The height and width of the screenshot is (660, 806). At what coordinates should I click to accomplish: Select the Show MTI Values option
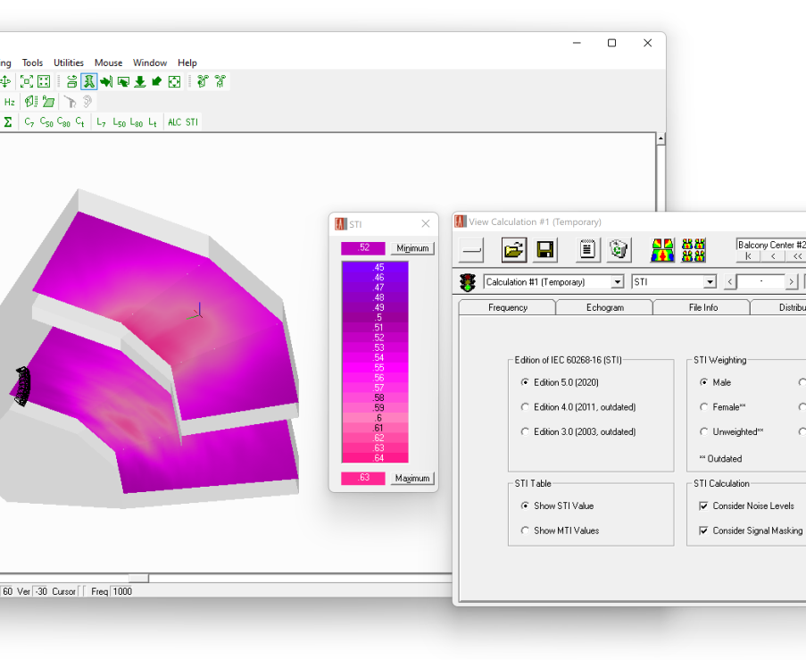pos(525,531)
